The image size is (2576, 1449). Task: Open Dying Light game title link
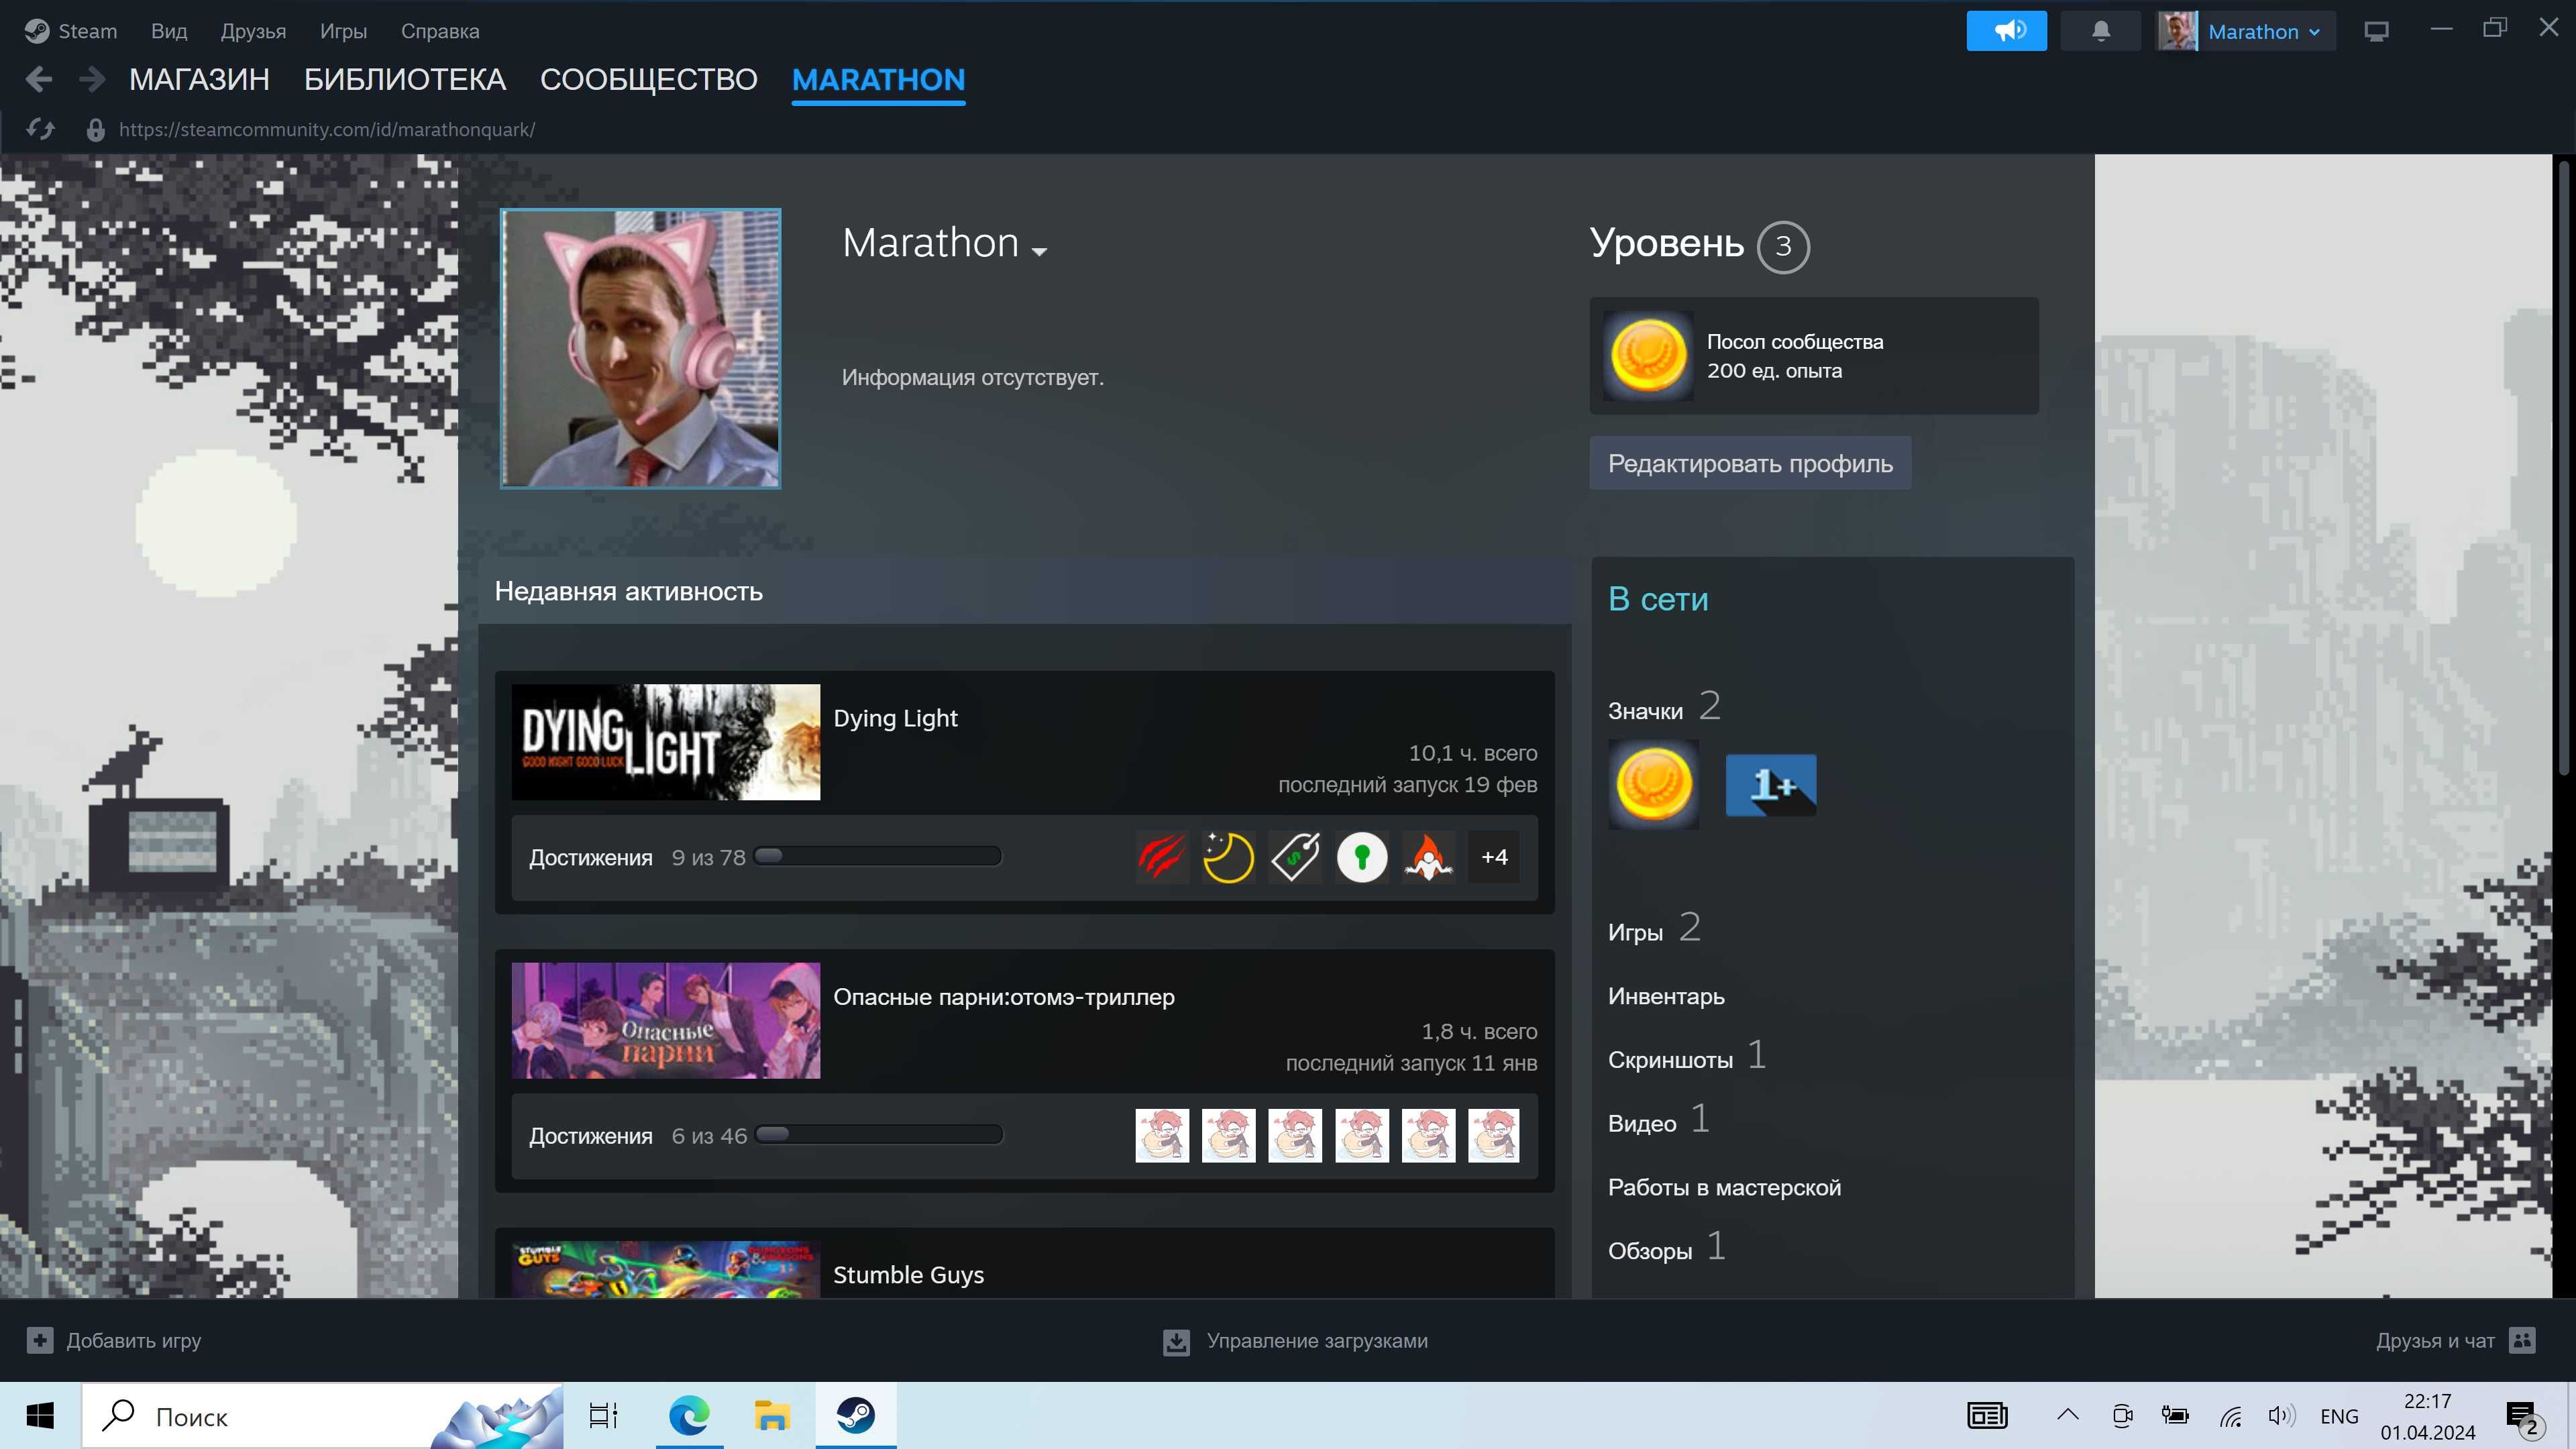coord(895,718)
